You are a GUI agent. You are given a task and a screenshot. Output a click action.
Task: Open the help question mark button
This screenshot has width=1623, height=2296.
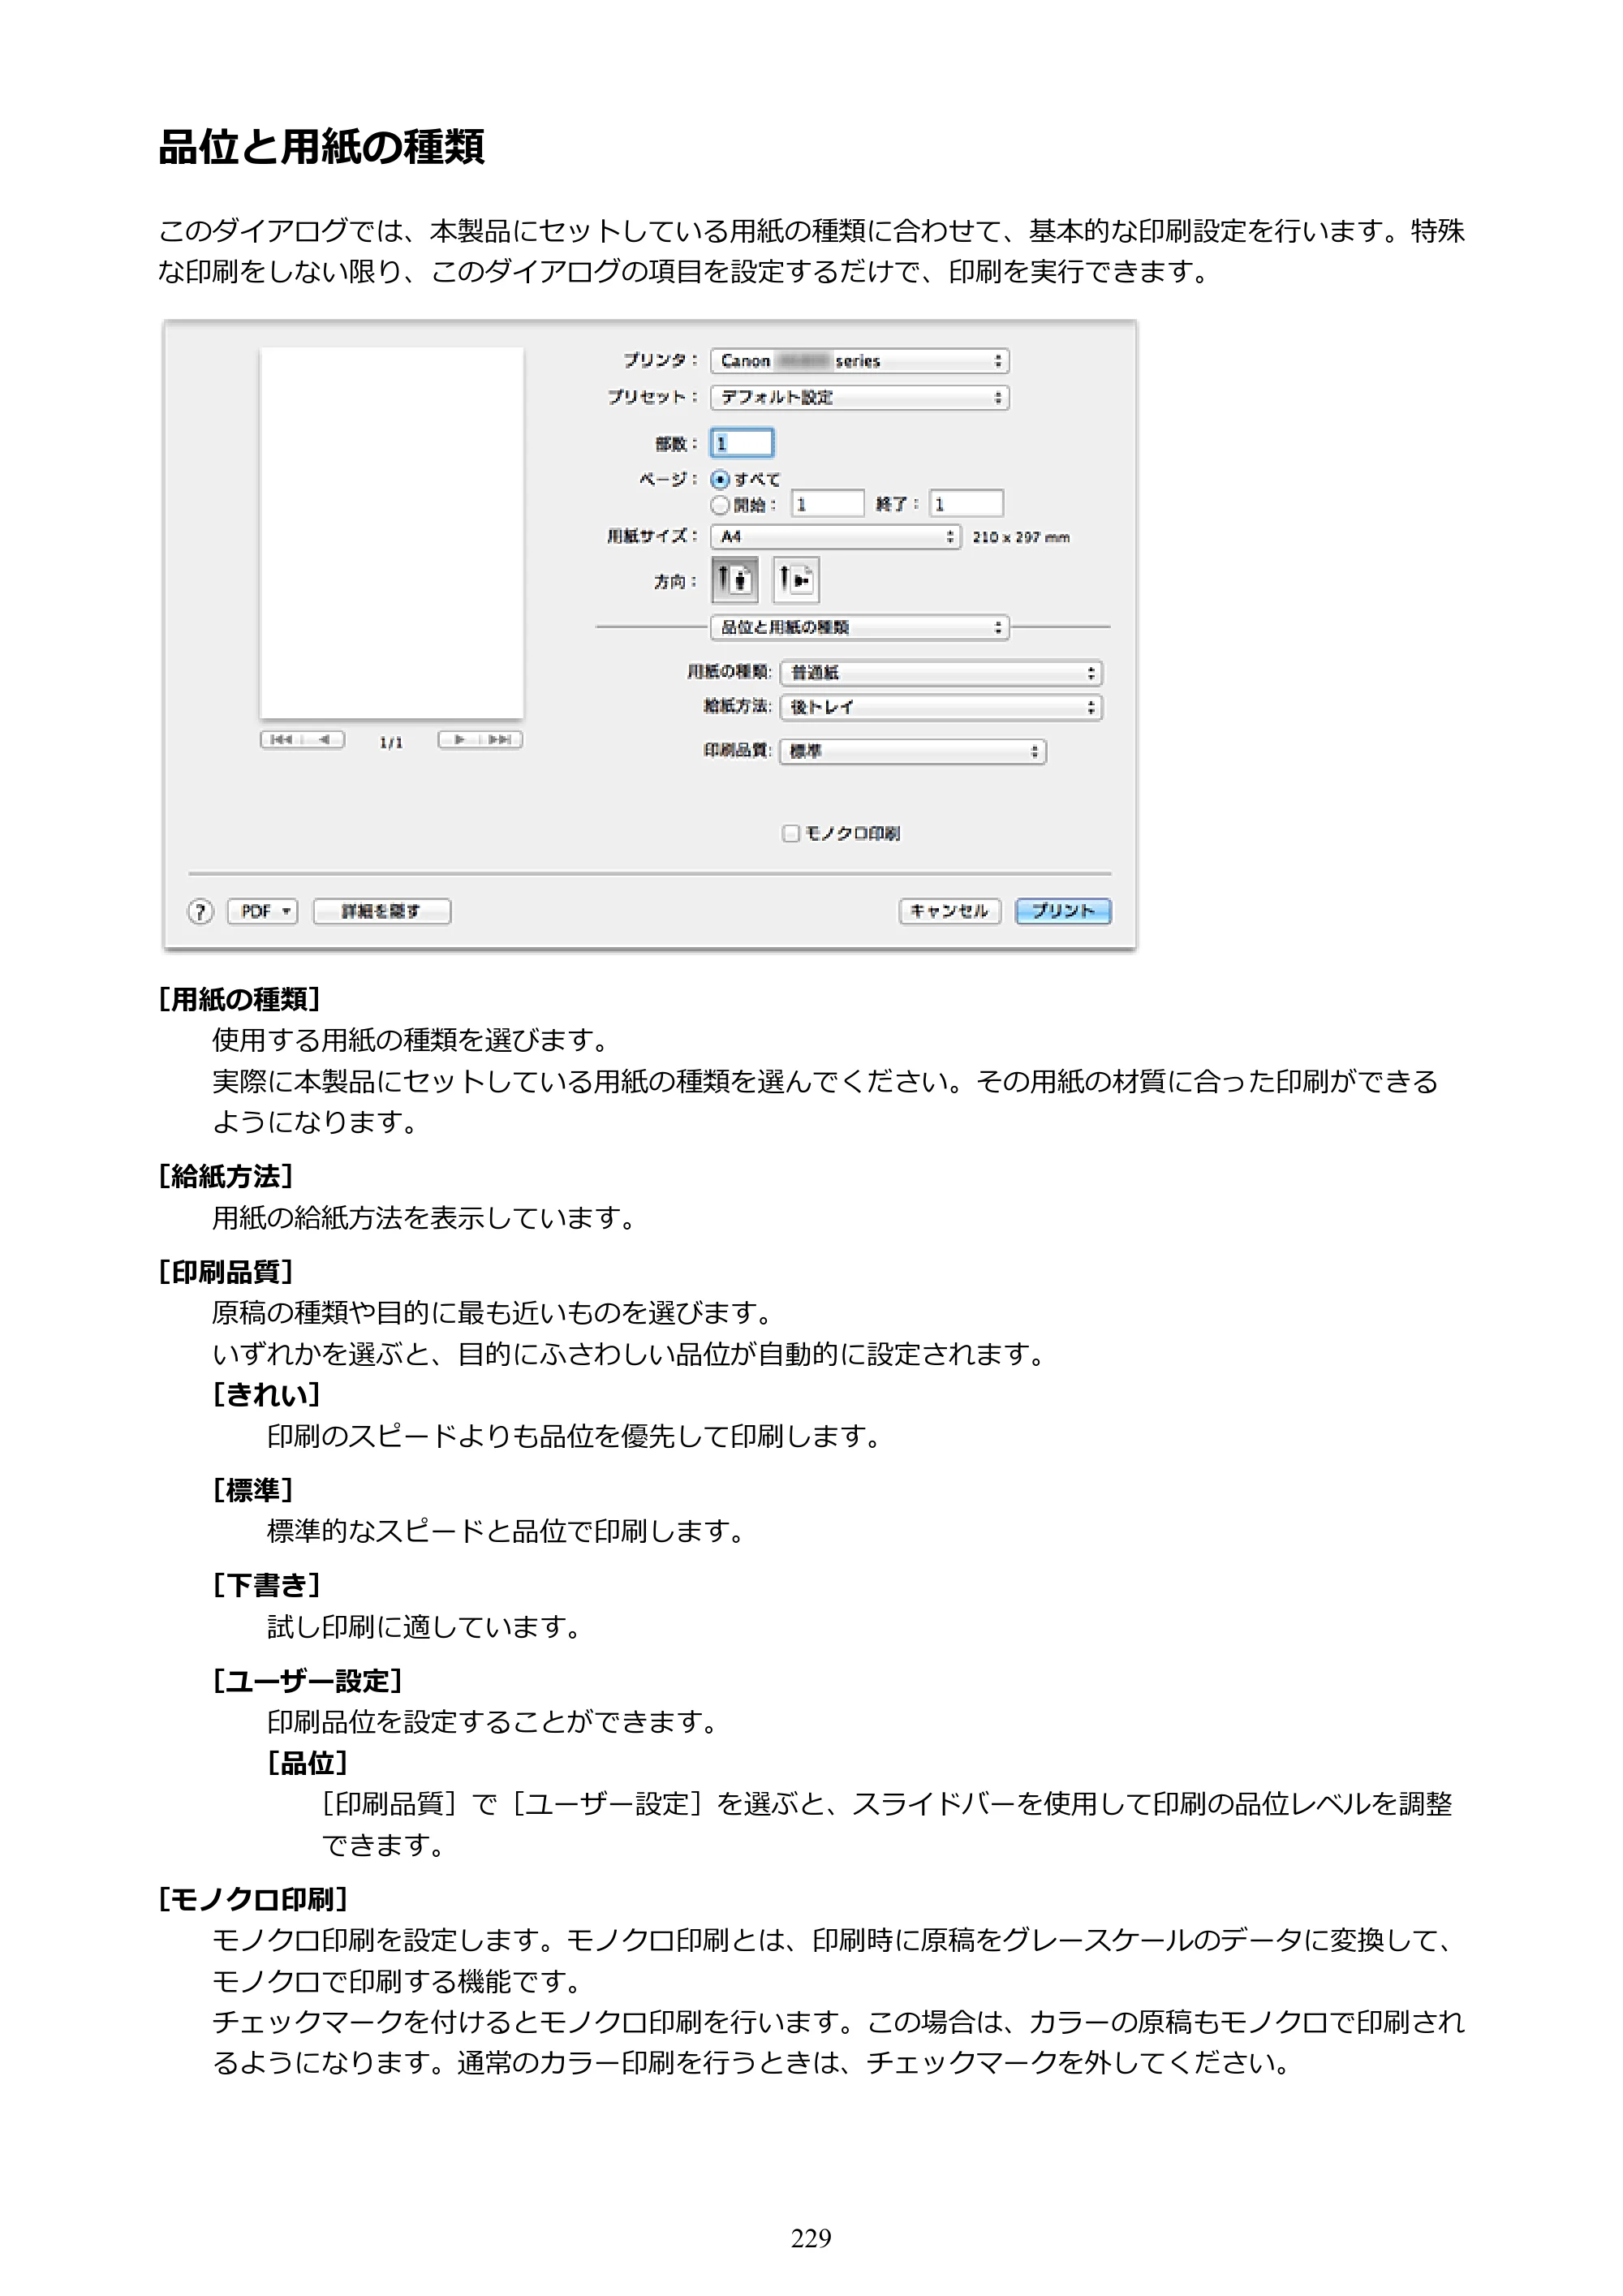pyautogui.click(x=201, y=911)
